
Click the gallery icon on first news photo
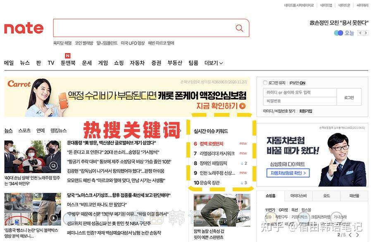[53, 166]
